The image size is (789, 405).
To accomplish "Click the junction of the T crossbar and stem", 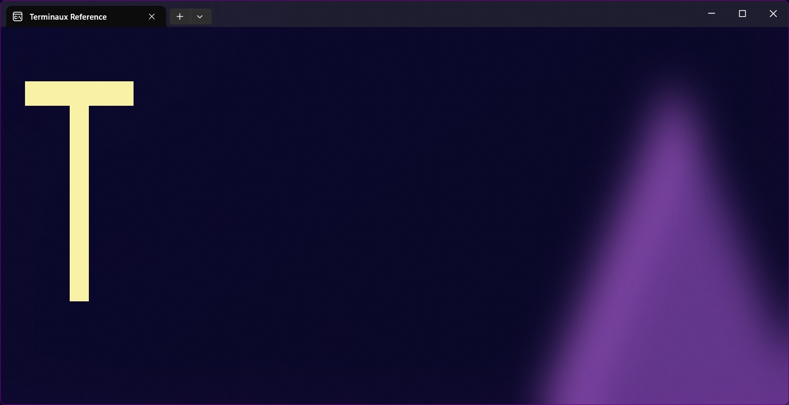I will [79, 105].
